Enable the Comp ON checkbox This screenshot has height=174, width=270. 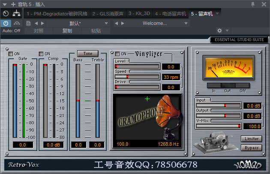click(41, 54)
